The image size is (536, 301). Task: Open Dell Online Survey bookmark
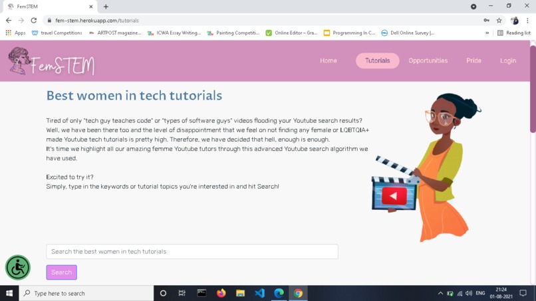pos(408,33)
